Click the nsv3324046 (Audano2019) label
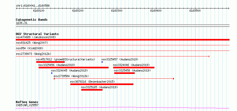 pyautogui.click(x=131, y=65)
